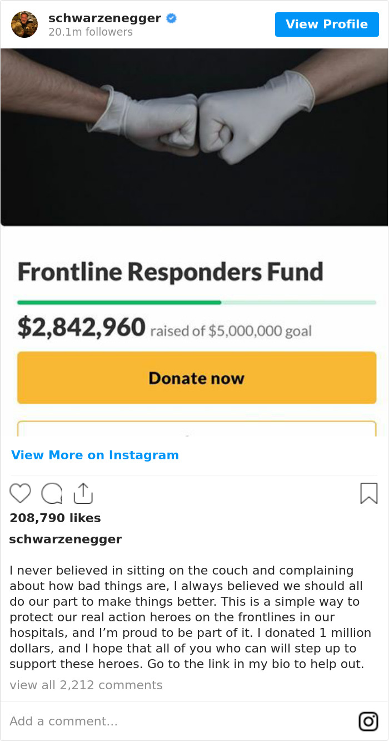Click the Donate now button
Screen dimensions: 389x741
(x=196, y=377)
